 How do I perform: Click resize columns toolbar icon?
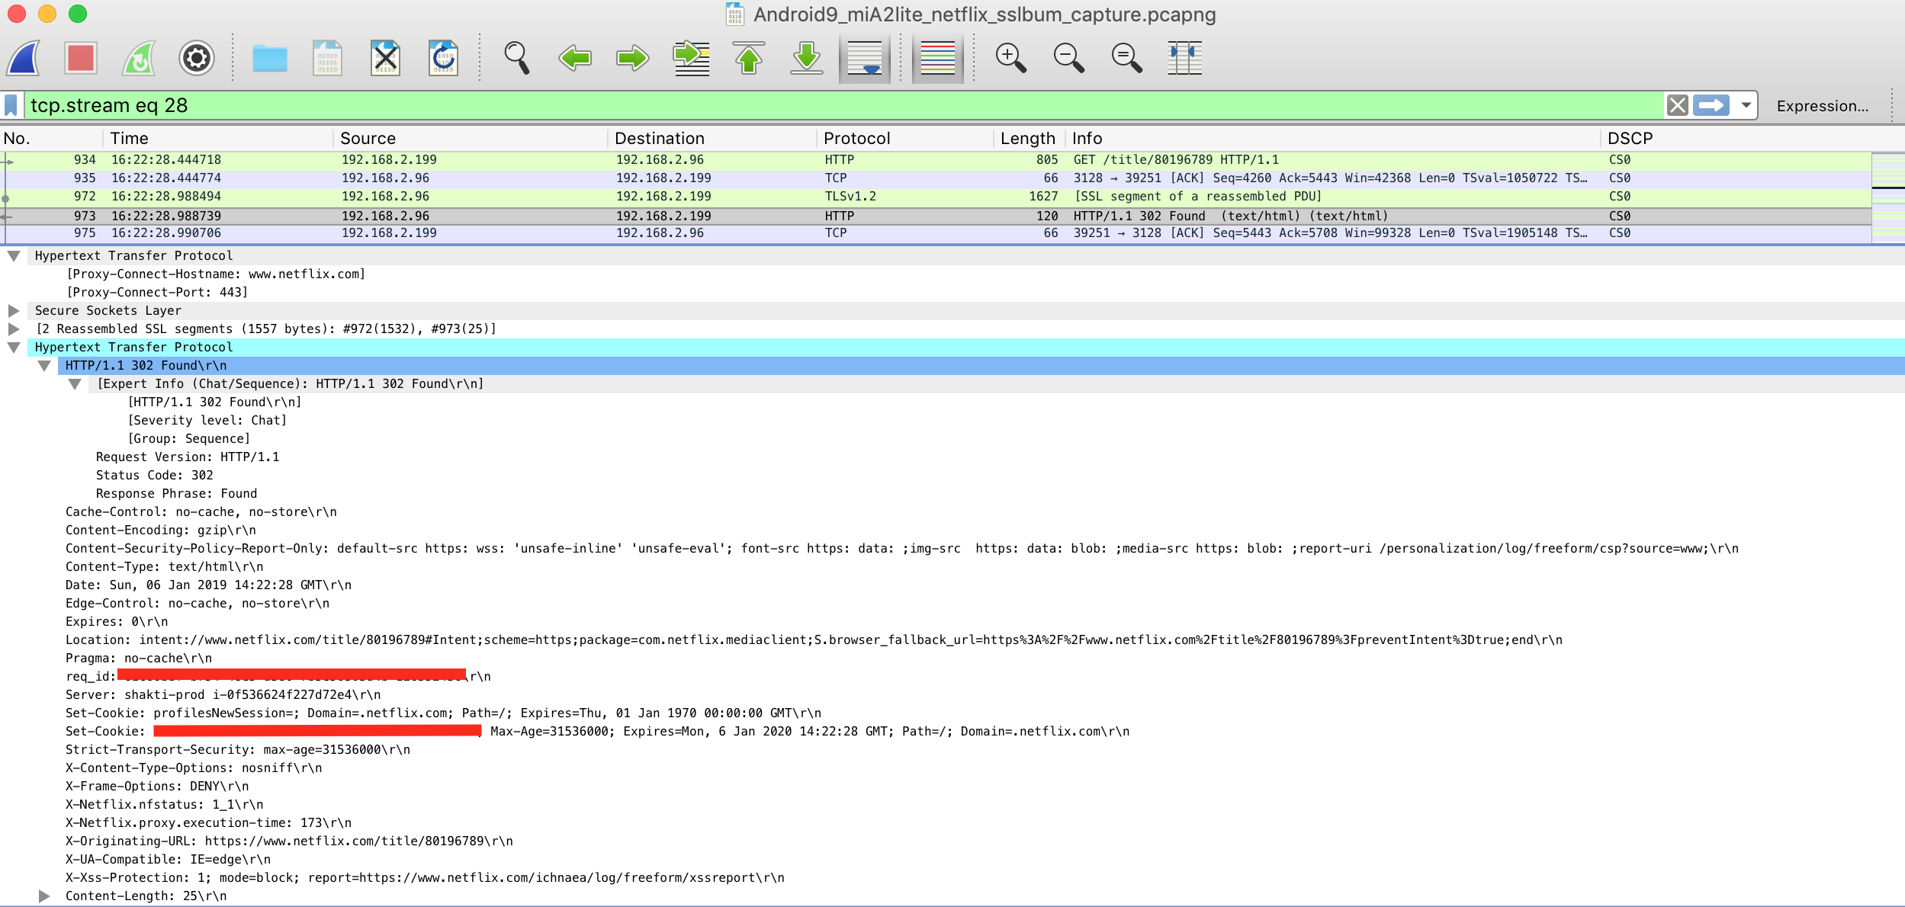(1184, 58)
